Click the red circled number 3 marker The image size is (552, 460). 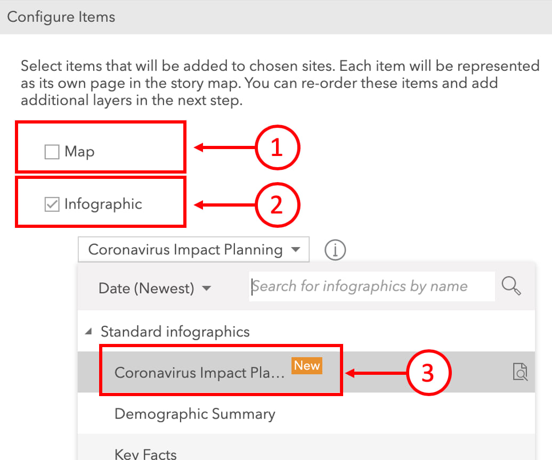click(x=429, y=374)
